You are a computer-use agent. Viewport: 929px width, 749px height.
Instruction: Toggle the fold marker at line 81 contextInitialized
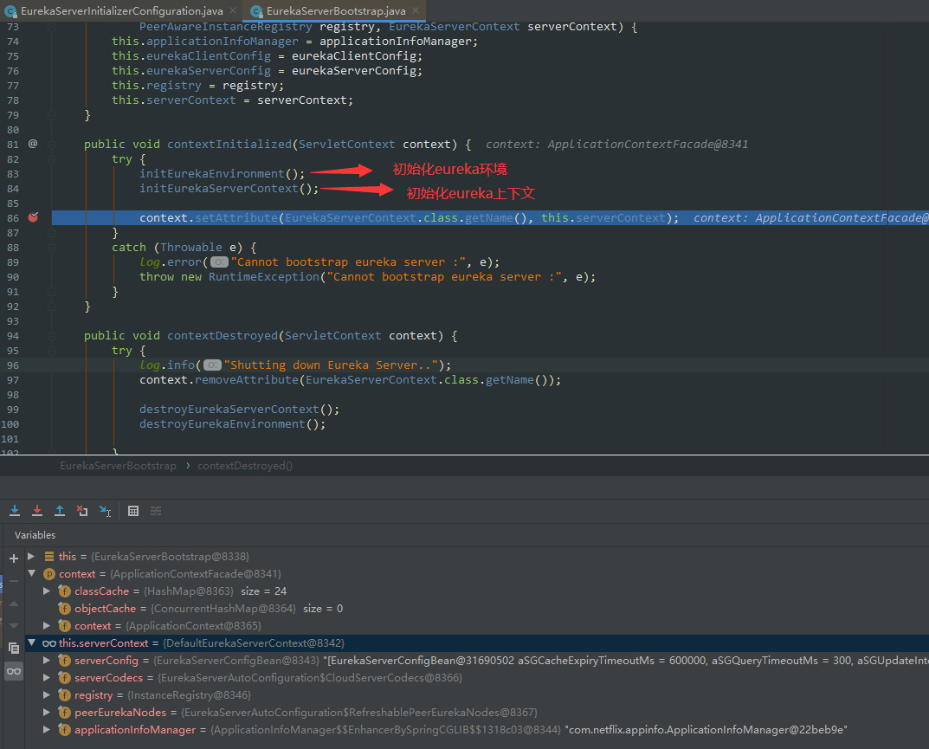point(52,144)
